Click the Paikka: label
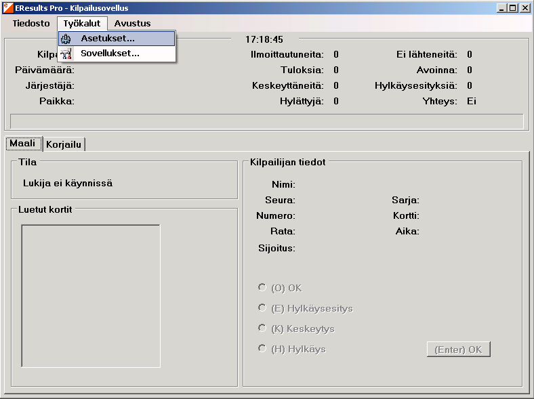Image resolution: width=534 pixels, height=399 pixels. coord(57,101)
